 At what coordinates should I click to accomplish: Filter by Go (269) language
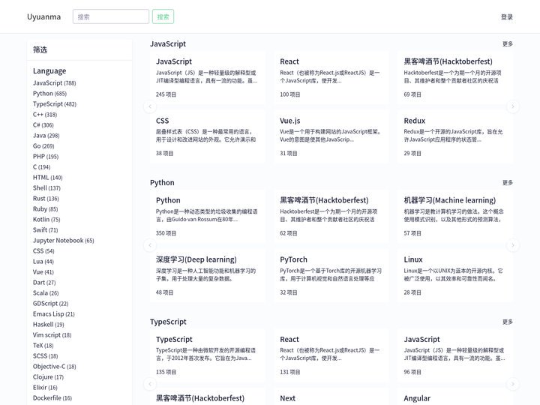point(43,146)
